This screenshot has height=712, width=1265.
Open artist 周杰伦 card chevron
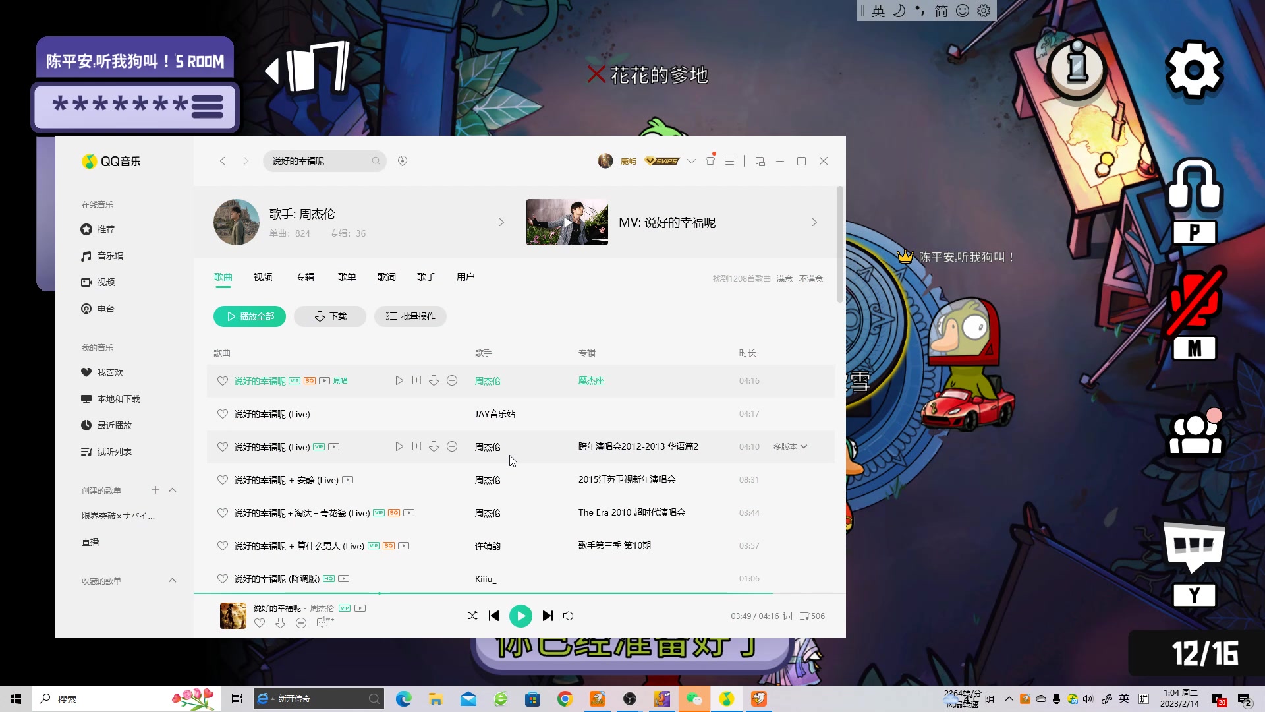[501, 222]
